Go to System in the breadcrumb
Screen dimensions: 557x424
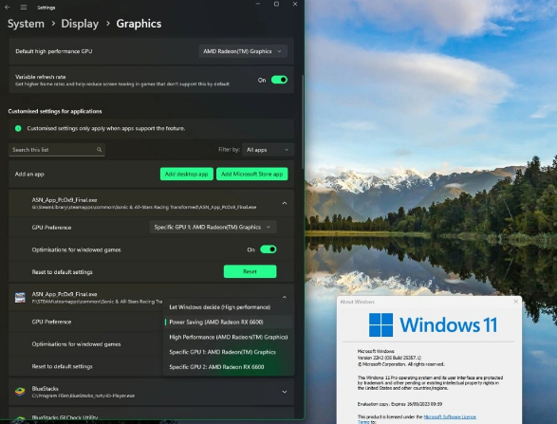tap(26, 24)
